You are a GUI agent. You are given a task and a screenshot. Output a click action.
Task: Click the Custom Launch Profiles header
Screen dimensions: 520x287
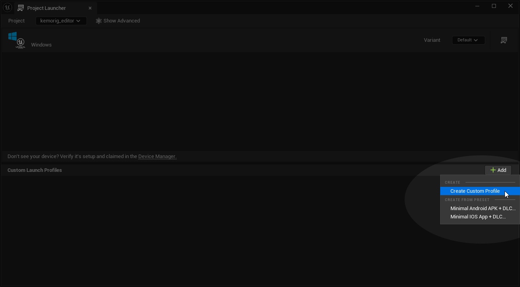click(x=35, y=170)
